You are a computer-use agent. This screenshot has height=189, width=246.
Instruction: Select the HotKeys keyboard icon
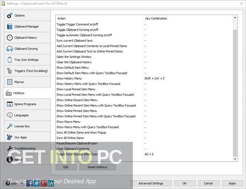(x=8, y=93)
